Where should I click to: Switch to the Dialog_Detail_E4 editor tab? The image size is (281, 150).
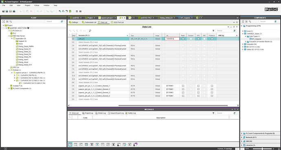166,18
